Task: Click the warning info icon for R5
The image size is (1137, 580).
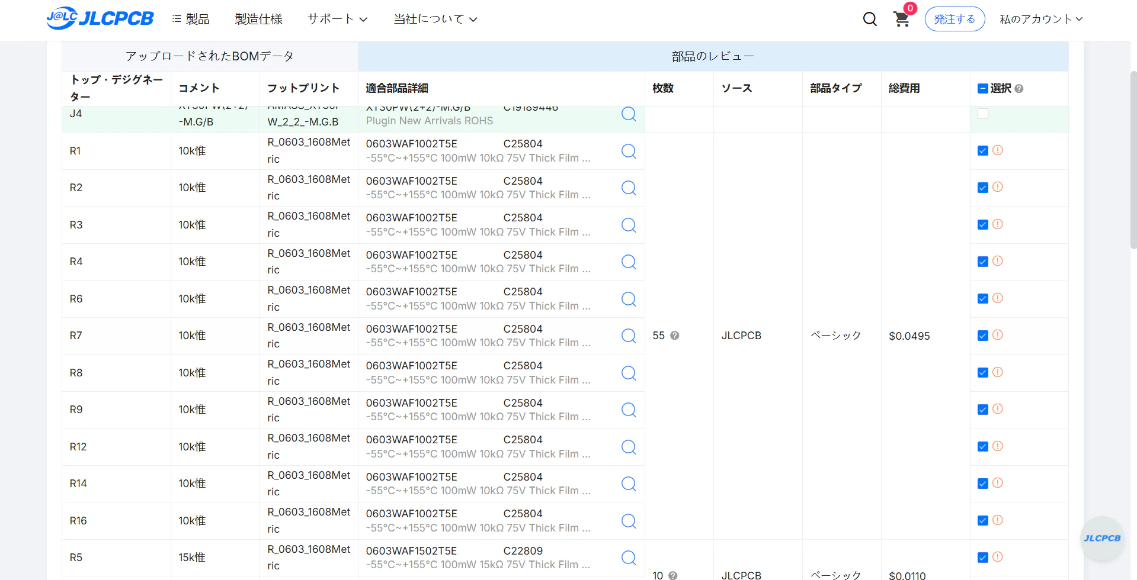Action: 998,557
